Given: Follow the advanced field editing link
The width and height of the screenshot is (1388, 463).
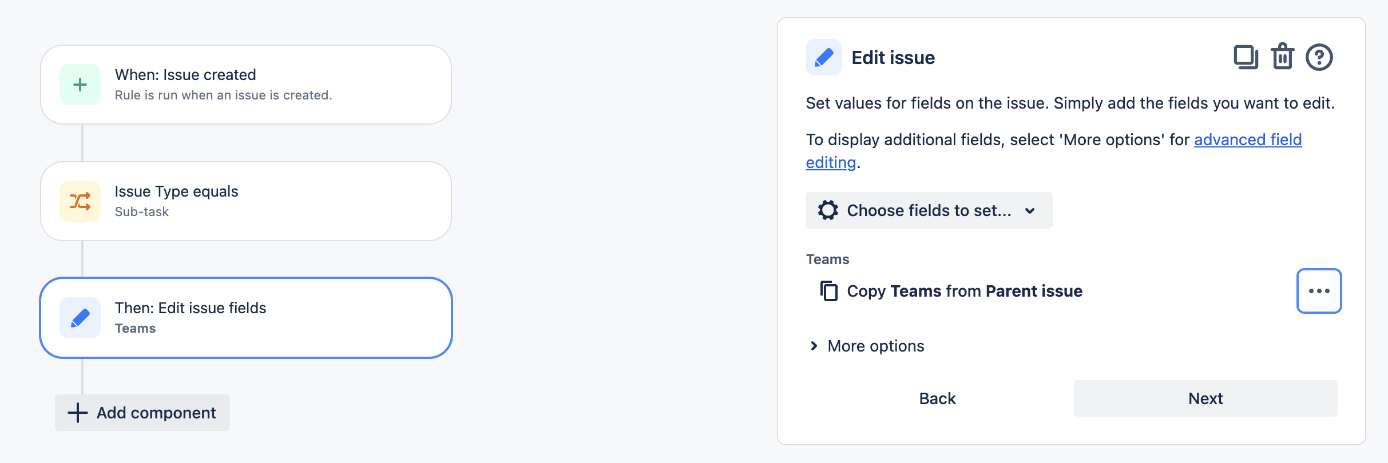Looking at the screenshot, I should 1248,139.
